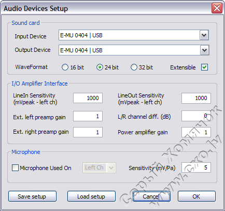This screenshot has width=225, height=211.
Task: Confirm settings with the OK button
Action: coord(196,196)
